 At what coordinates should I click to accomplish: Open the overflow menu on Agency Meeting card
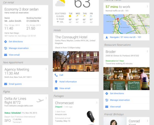pyautogui.click(x=46, y=69)
